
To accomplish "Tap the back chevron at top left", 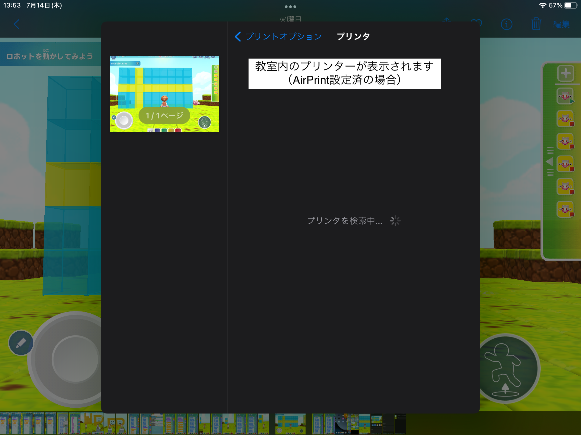I will tap(17, 24).
